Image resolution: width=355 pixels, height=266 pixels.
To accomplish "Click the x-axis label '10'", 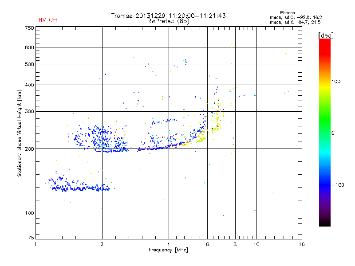I will tap(256, 244).
